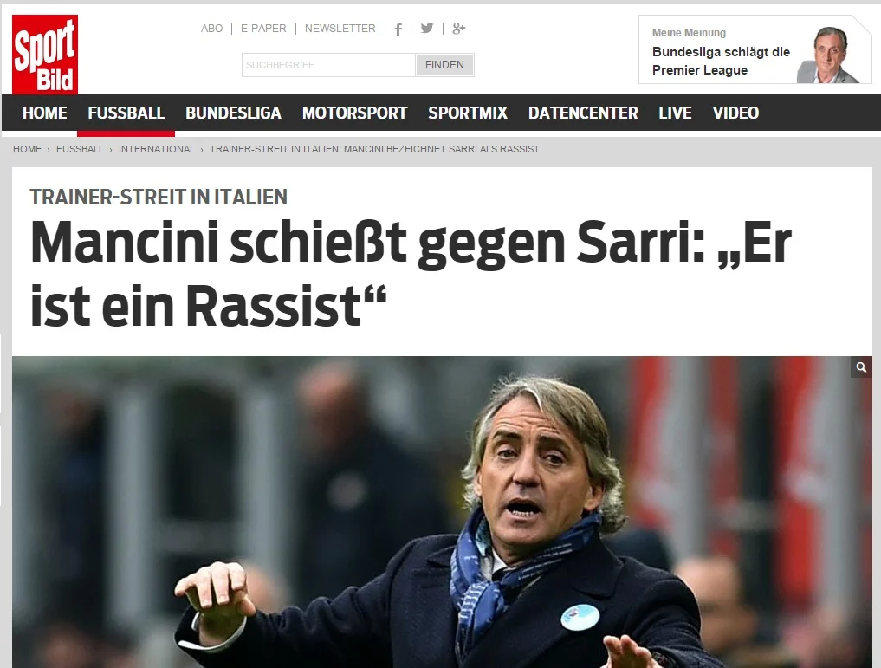Open the Meine Meinung teaser

click(x=755, y=50)
